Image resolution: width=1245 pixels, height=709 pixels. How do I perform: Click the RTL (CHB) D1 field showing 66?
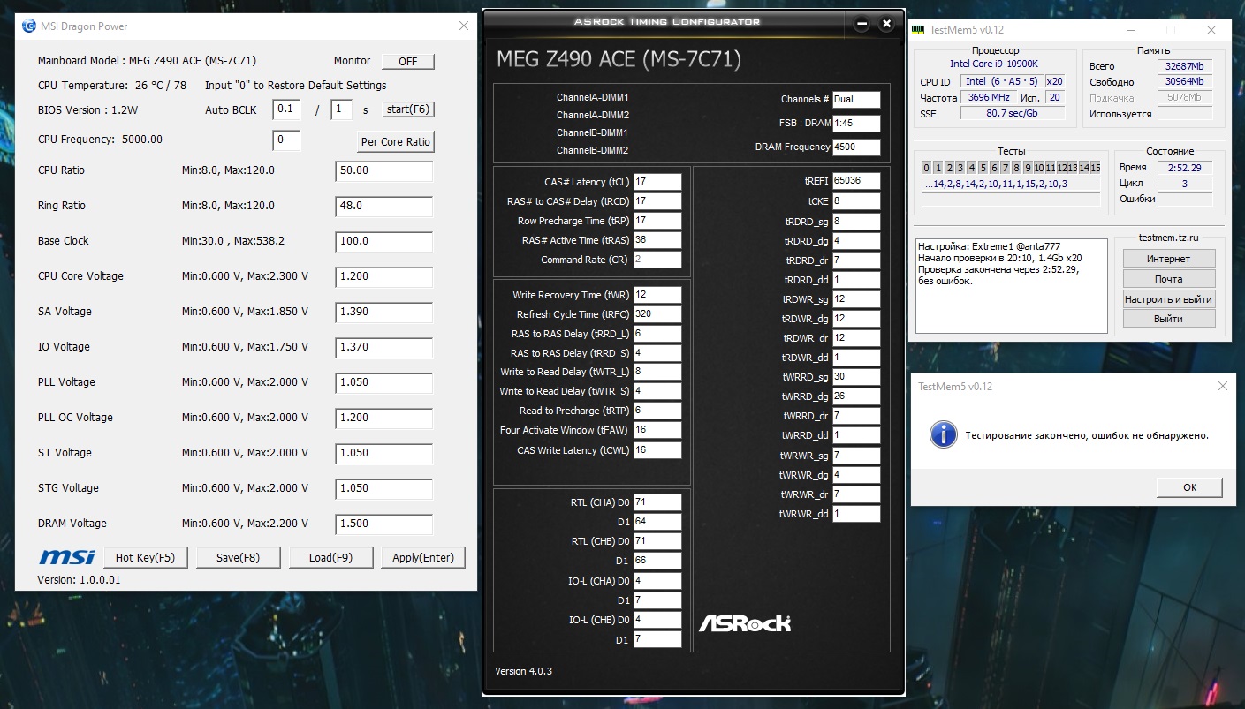click(x=657, y=561)
